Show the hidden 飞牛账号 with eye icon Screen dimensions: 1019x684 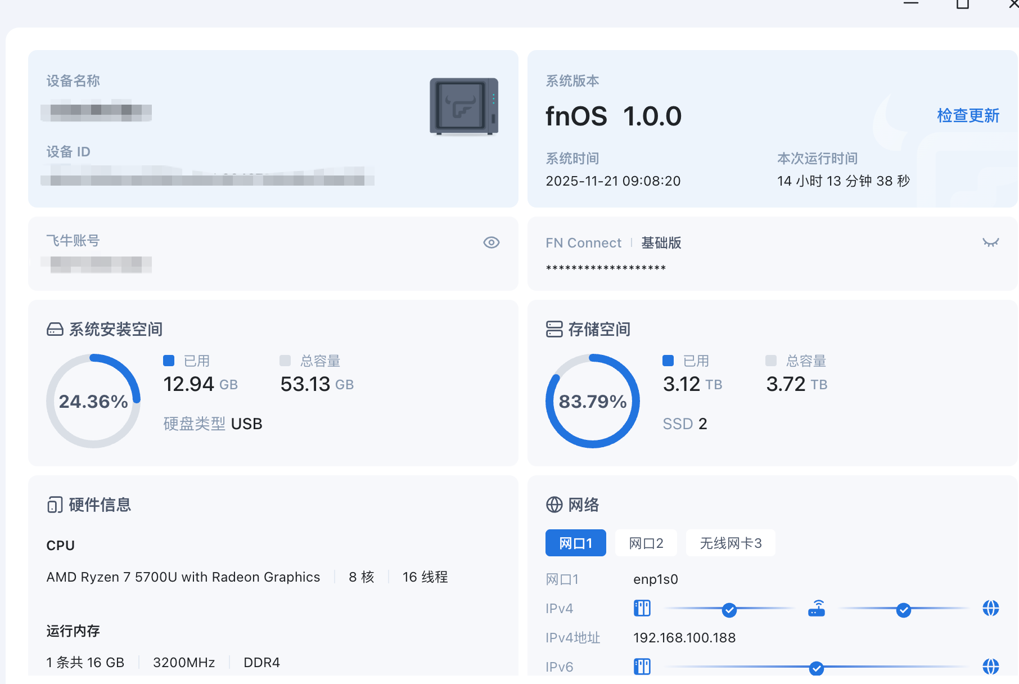491,242
